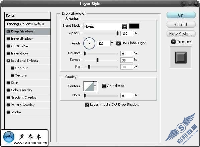Uncheck Layer Knocks Out Drop Shadow
Image resolution: width=200 pixels, height=147 pixels.
point(87,105)
